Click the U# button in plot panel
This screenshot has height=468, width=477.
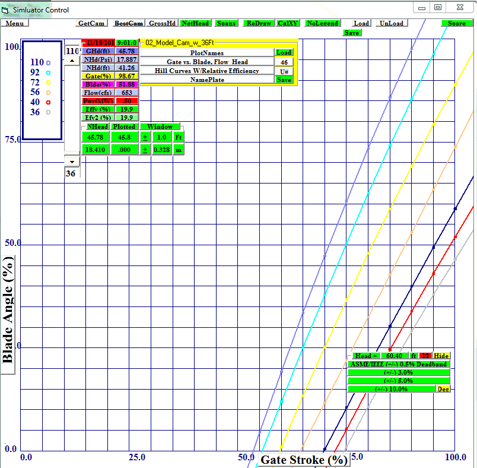tap(284, 71)
